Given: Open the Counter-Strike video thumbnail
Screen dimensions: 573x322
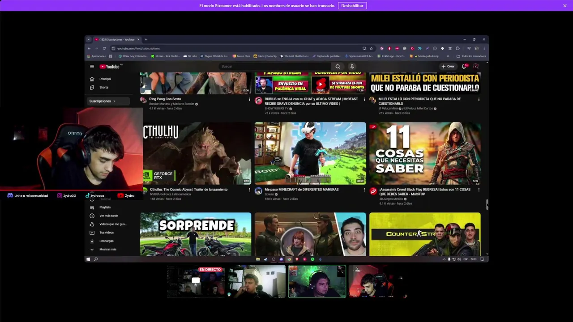Looking at the screenshot, I should [x=425, y=234].
